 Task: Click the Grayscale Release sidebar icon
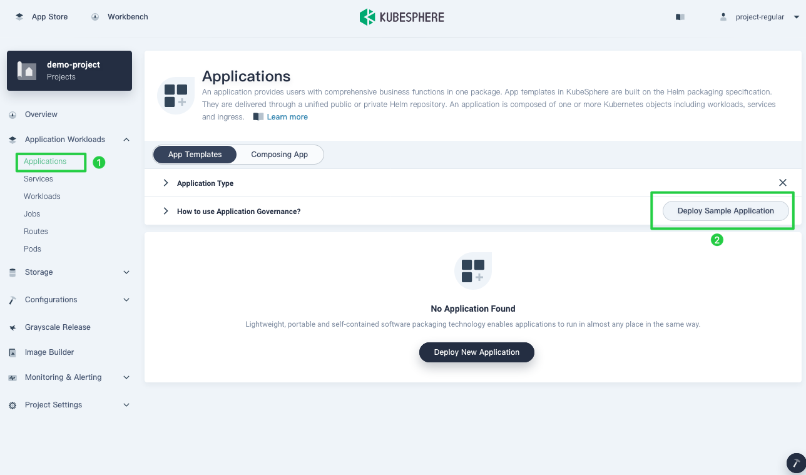13,327
